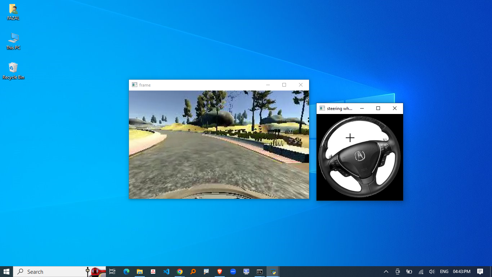The width and height of the screenshot is (492, 277).
Task: Open the red dice app in taskbar
Action: [x=153, y=272]
